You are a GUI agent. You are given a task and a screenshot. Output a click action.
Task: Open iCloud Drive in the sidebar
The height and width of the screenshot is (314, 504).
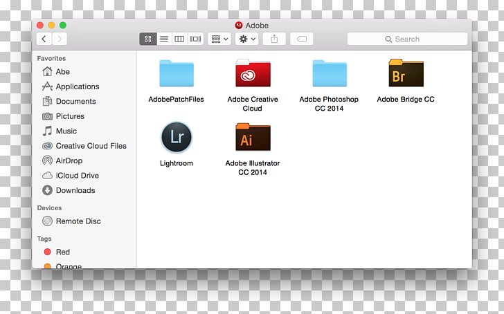tap(84, 175)
